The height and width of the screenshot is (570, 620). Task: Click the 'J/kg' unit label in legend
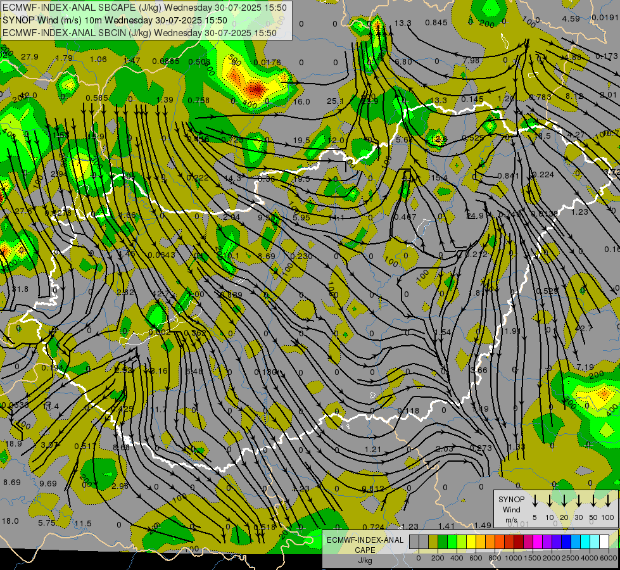365,560
